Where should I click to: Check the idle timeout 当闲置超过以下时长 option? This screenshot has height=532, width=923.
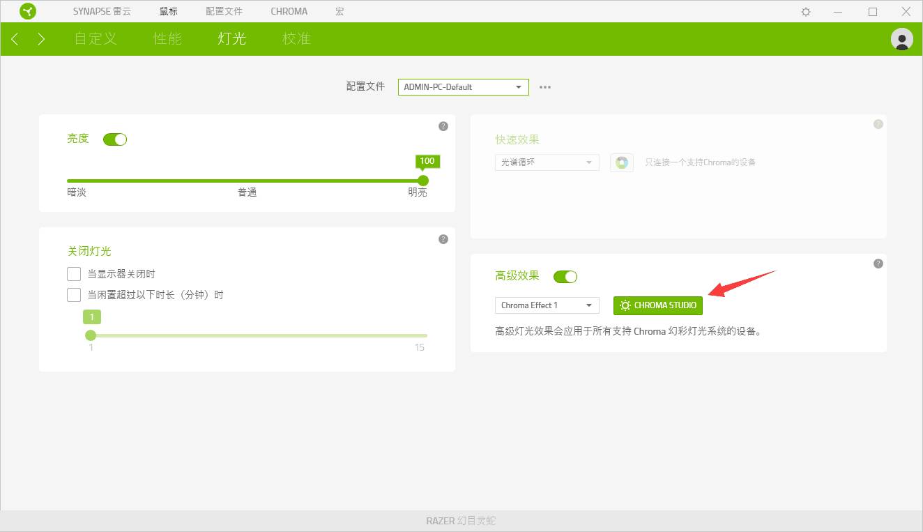[x=74, y=294]
